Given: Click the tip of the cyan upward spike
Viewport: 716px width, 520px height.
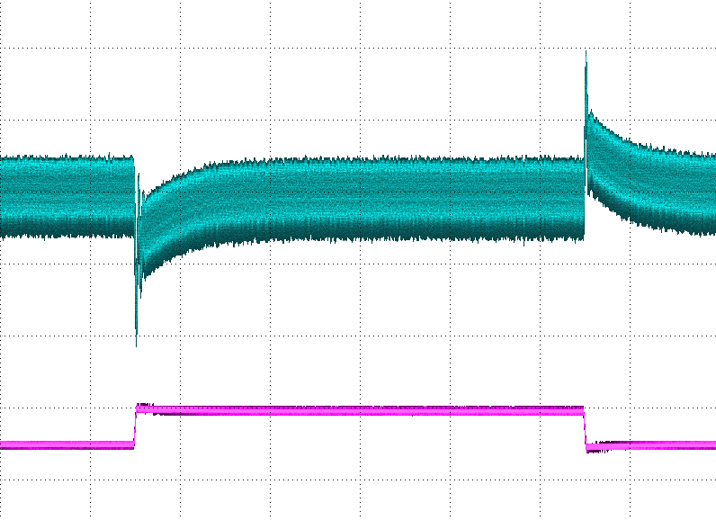Looking at the screenshot, I should click(x=586, y=53).
